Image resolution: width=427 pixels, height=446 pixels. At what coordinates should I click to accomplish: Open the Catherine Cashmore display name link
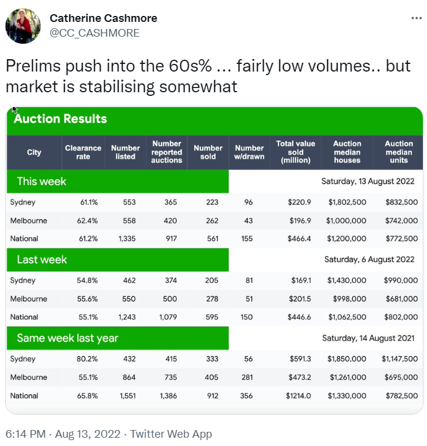103,18
